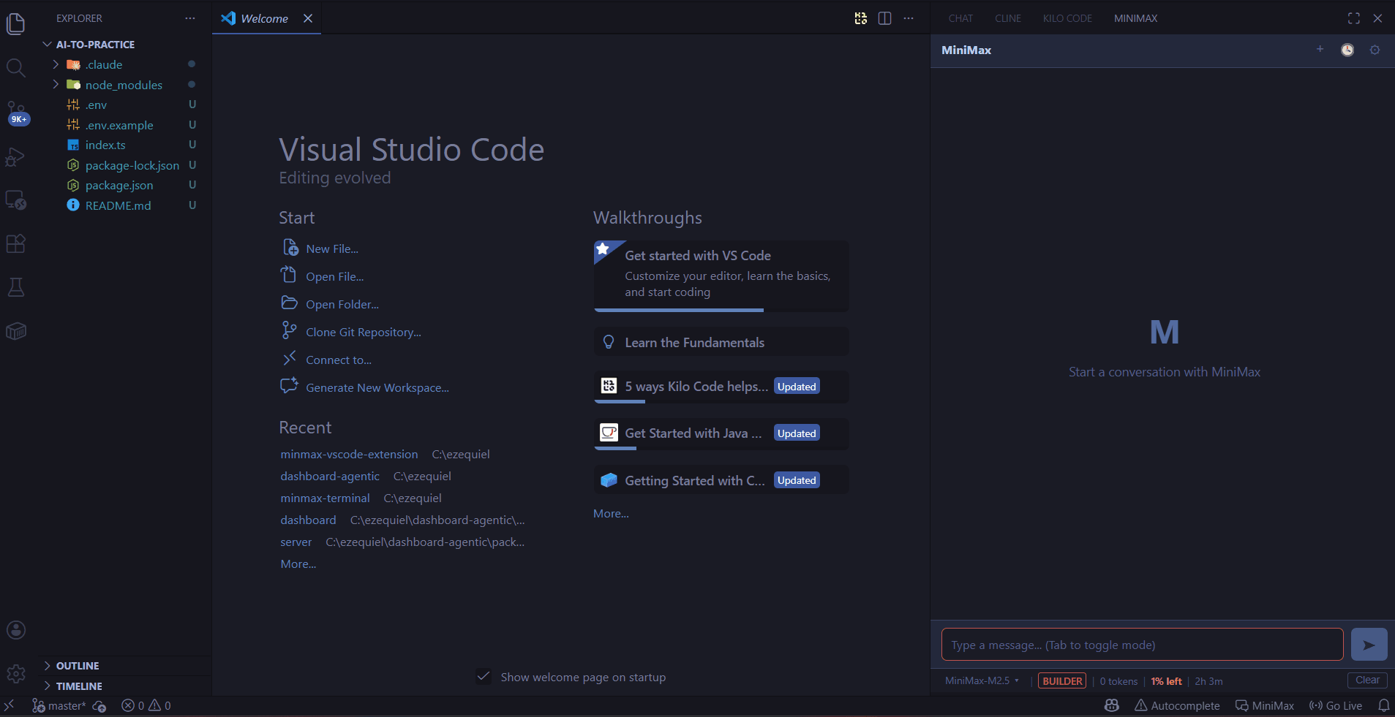Maximize the secondary side panel

pyautogui.click(x=1354, y=18)
